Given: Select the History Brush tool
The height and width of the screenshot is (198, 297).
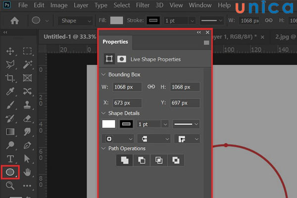Looking at the screenshot, I should coord(10,118).
